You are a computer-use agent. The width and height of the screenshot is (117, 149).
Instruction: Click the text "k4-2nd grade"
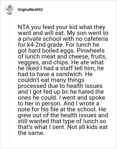45,45
